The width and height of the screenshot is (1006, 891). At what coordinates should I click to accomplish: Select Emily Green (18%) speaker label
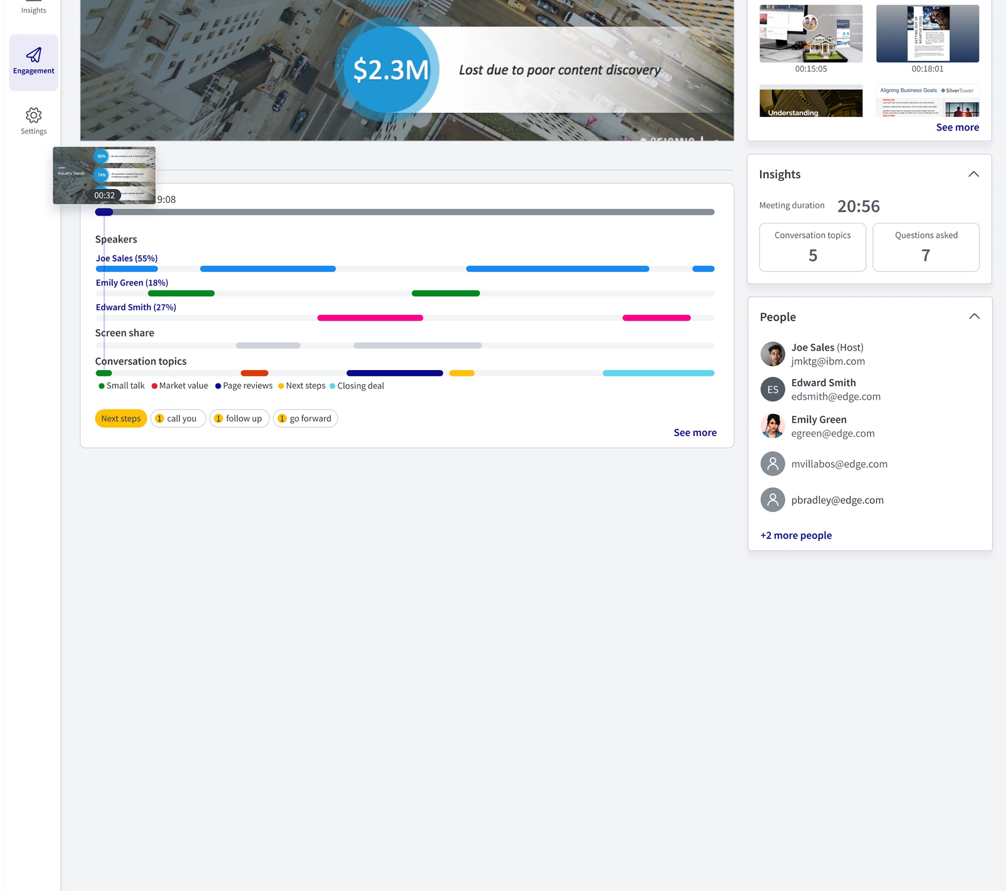132,283
